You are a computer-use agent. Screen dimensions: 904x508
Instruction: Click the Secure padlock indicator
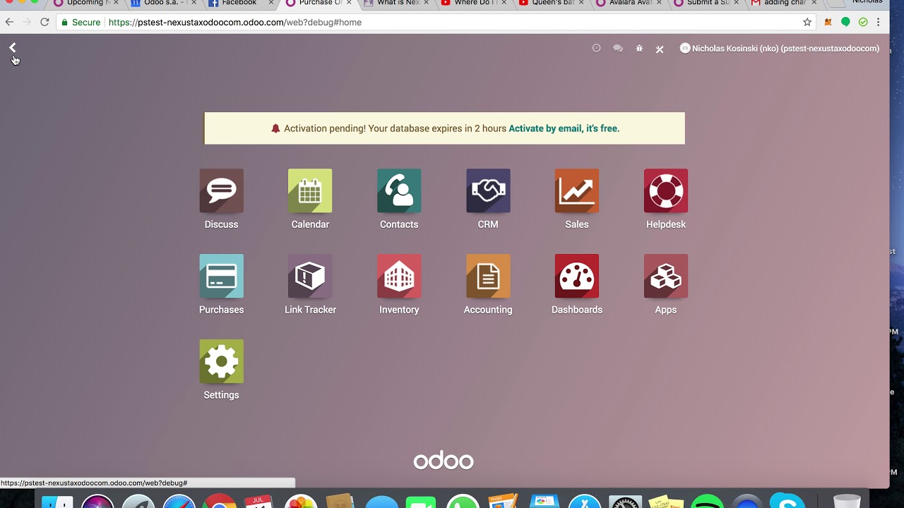(81, 22)
